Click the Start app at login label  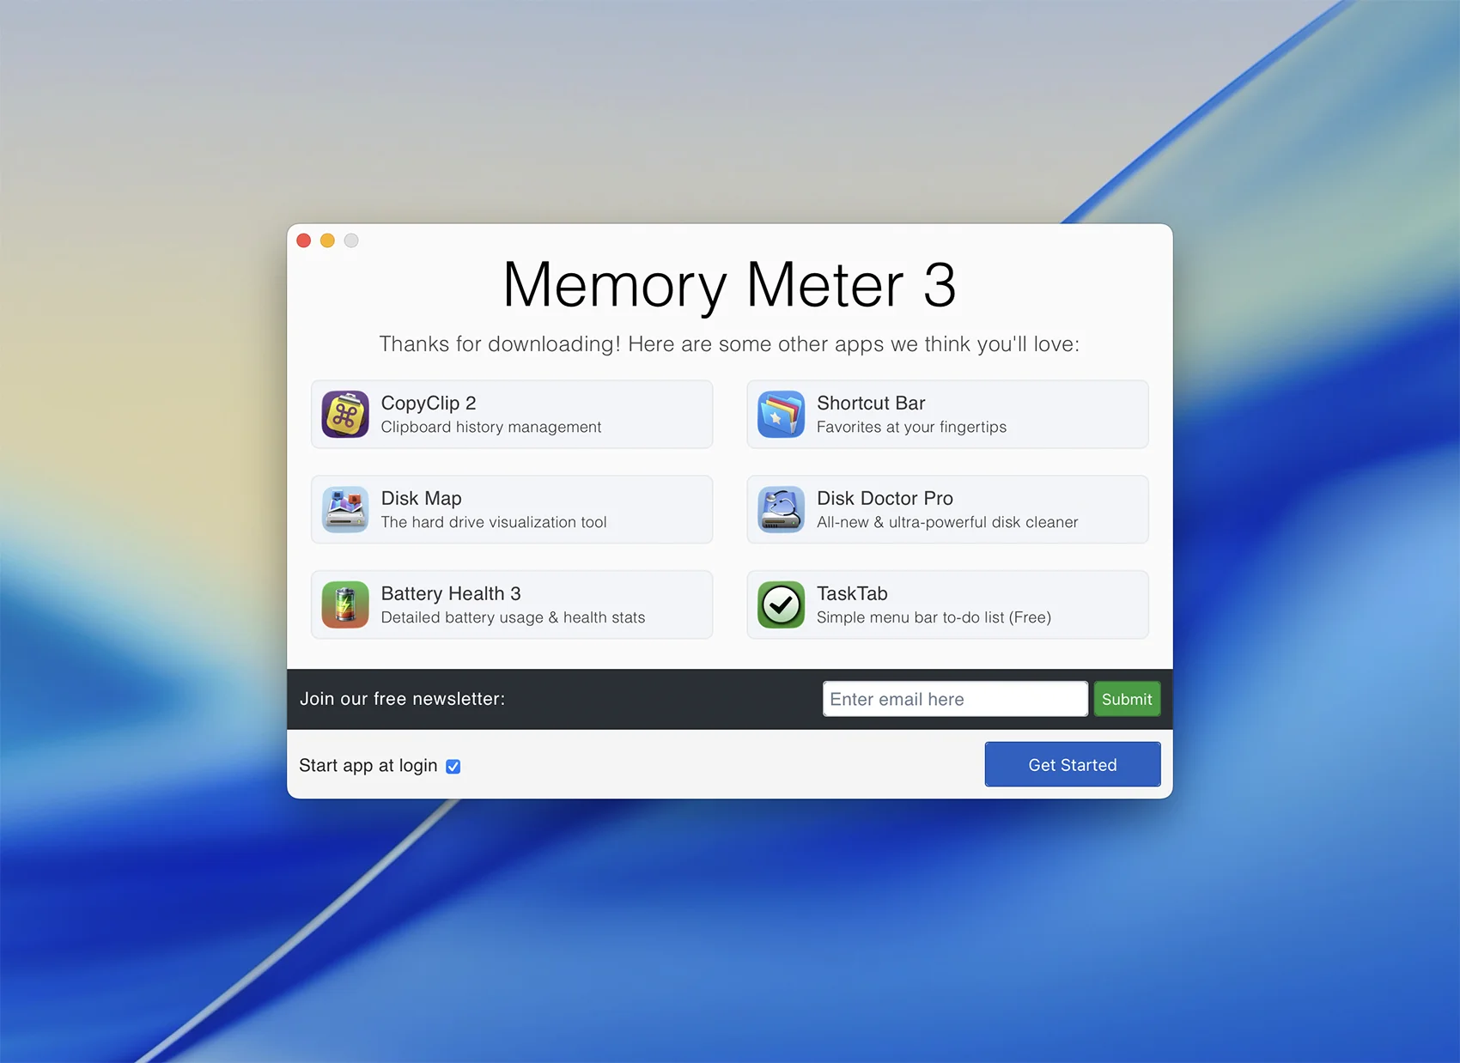point(368,765)
